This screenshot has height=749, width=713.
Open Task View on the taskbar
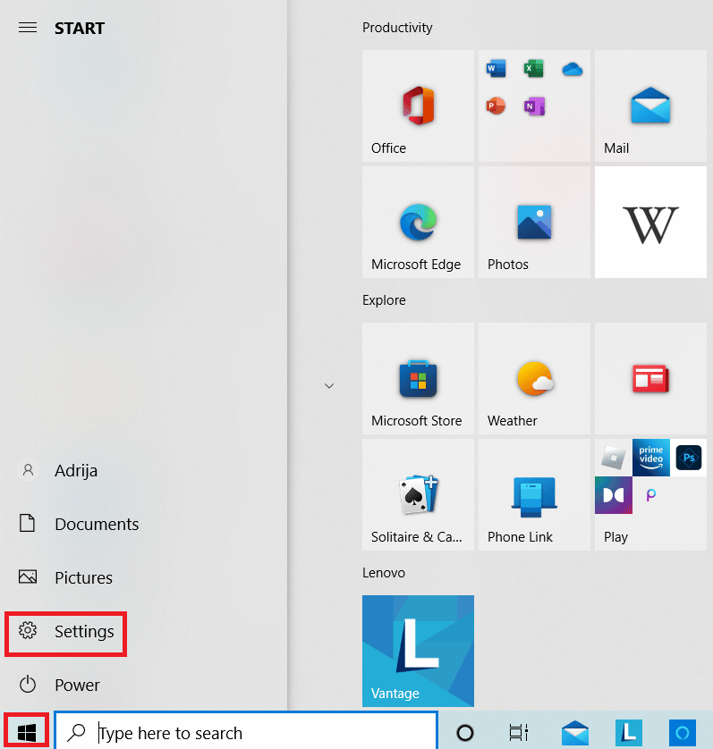click(519, 732)
